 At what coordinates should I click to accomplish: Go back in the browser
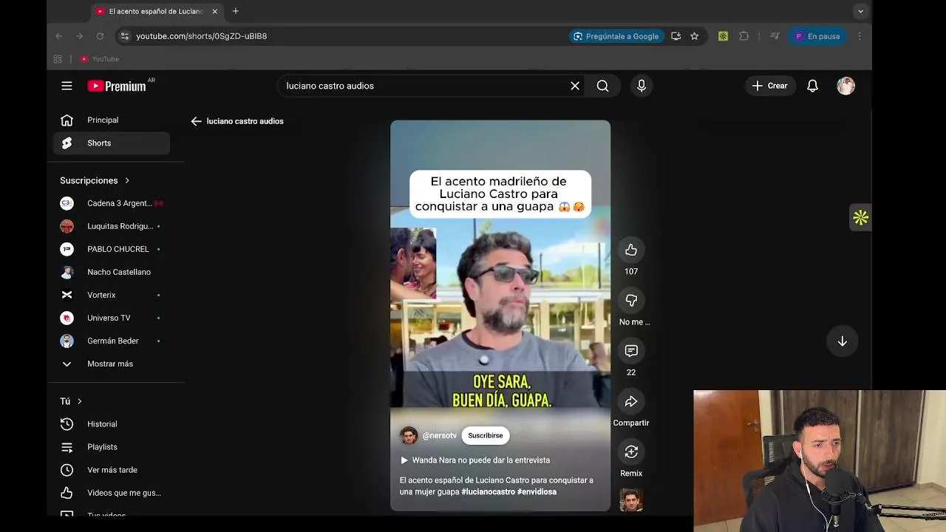[59, 36]
